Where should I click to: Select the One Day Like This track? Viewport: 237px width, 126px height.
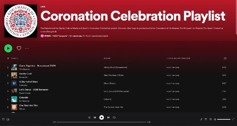coord(28,105)
